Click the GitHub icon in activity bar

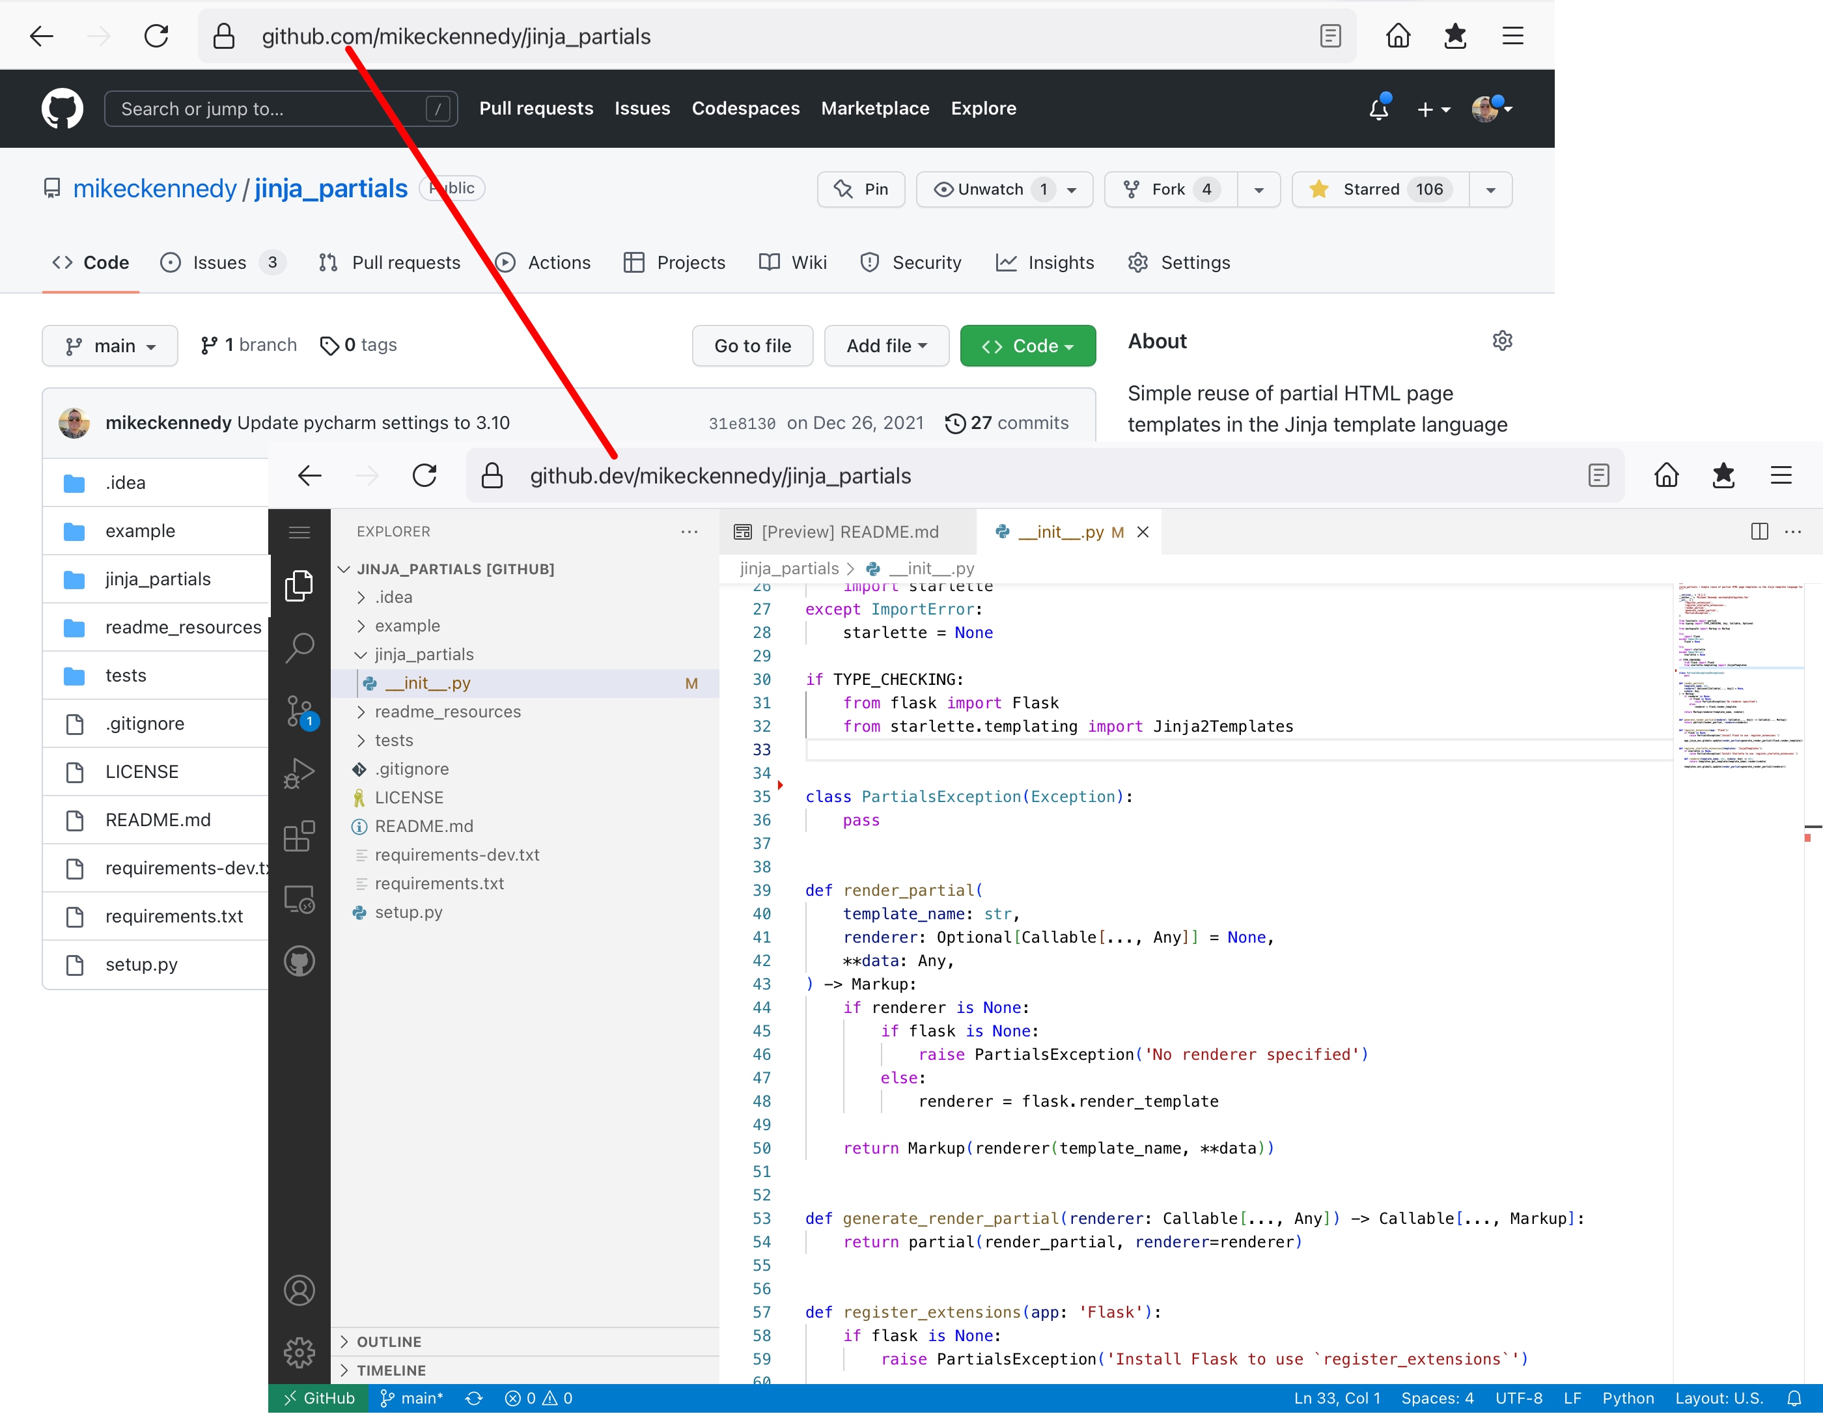point(299,962)
